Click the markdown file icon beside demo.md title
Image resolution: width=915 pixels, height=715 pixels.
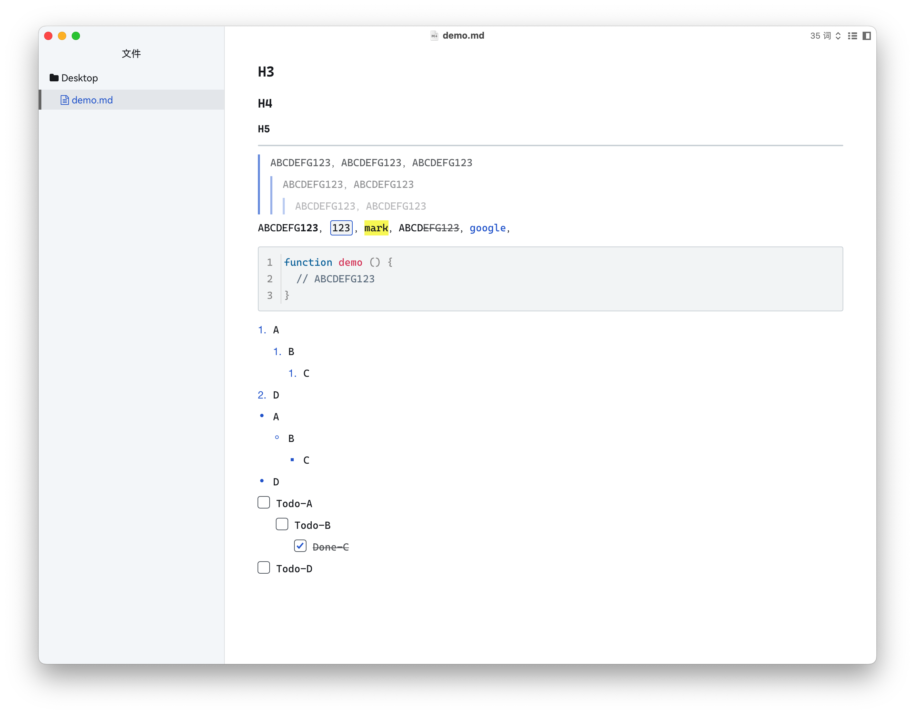tap(434, 36)
